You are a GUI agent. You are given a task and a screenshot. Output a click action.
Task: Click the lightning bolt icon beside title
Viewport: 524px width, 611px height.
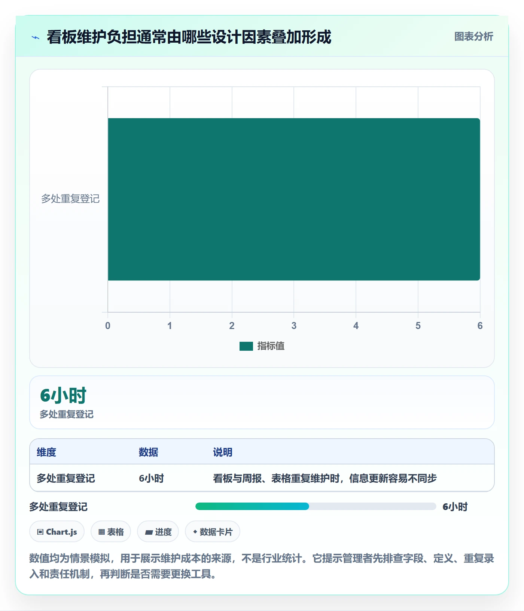[x=36, y=37]
